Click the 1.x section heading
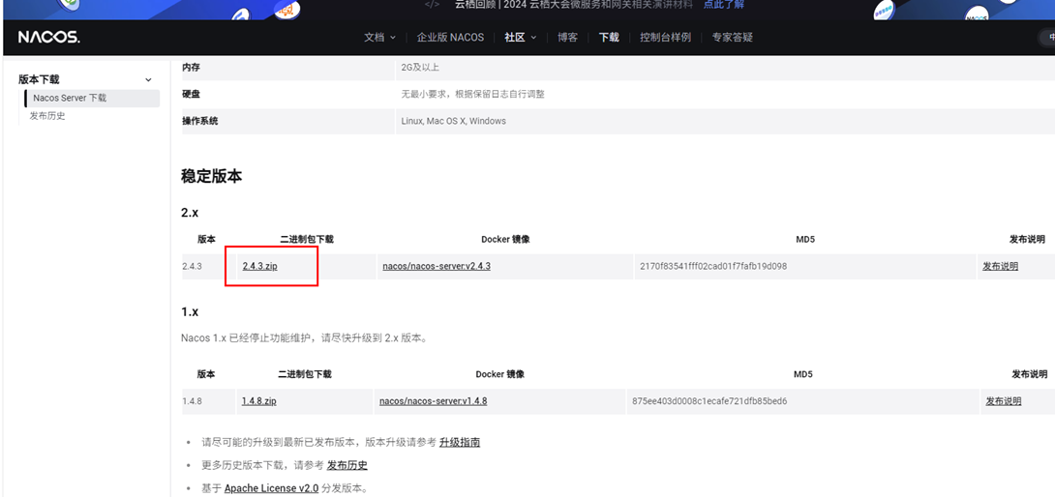This screenshot has width=1055, height=497. coord(190,312)
